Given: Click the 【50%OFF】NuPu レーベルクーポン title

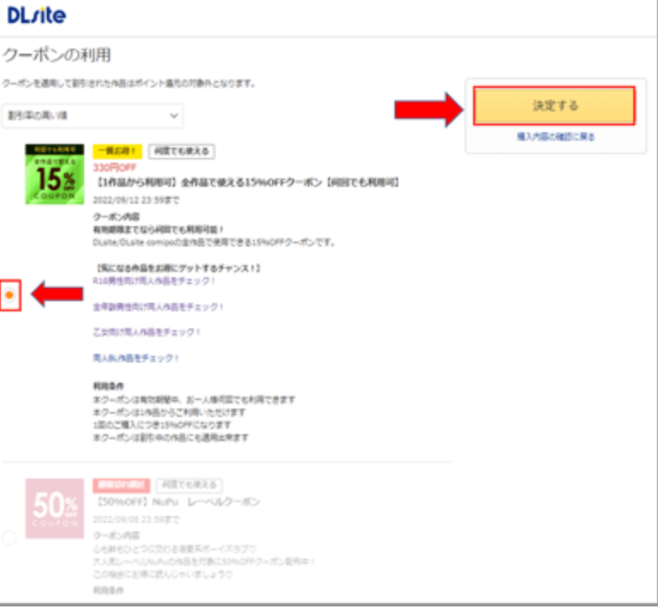Looking at the screenshot, I should (x=178, y=502).
